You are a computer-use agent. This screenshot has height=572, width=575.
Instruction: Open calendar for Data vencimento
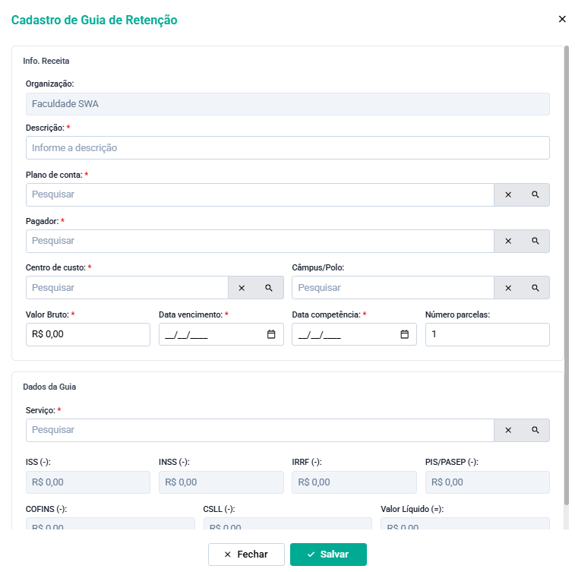pyautogui.click(x=271, y=334)
